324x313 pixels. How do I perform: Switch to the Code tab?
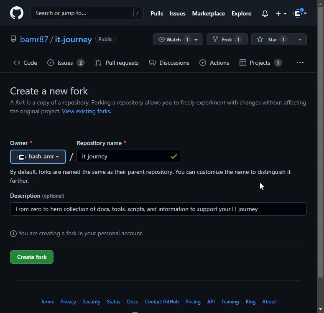25,63
